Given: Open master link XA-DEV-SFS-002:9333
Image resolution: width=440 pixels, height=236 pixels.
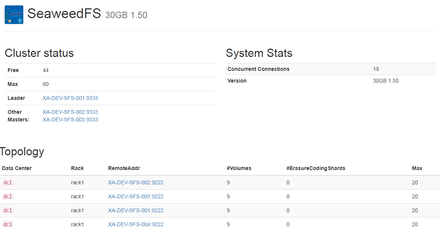Looking at the screenshot, I should tap(70, 112).
